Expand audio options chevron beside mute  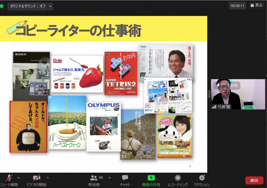point(19,178)
